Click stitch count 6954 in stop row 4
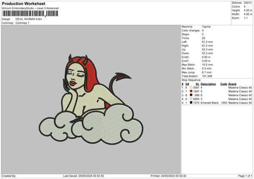The height and width of the screenshot is (179, 254). 196,99
